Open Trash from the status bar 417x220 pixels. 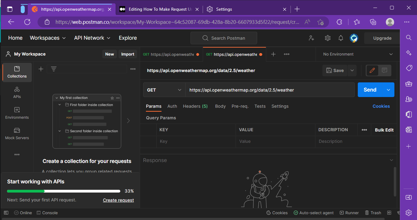[x=373, y=213]
